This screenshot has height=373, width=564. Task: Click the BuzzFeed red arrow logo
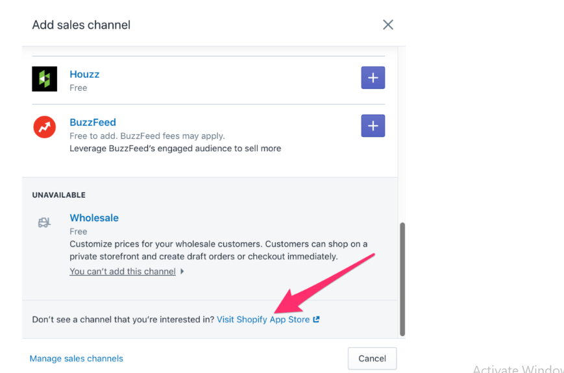coord(45,127)
